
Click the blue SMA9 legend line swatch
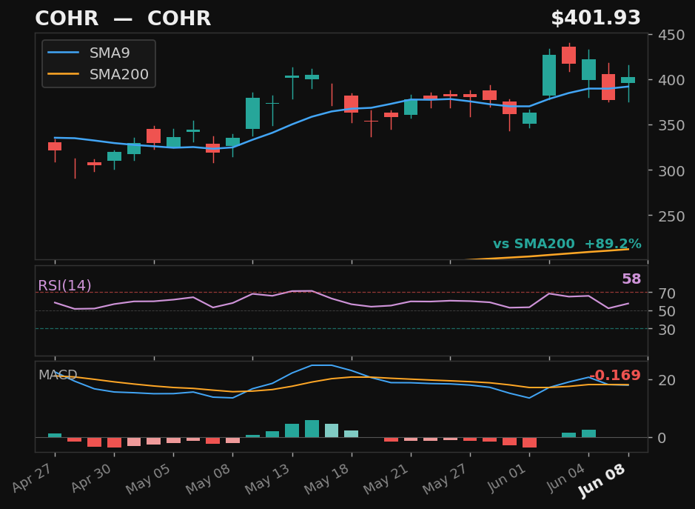(64, 53)
